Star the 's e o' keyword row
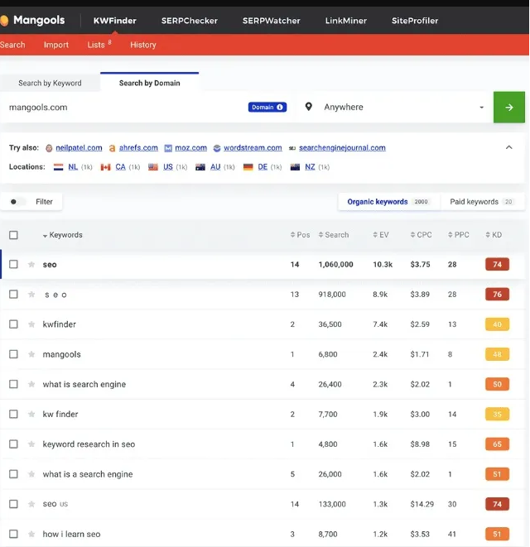Screen dimensions: 530x547 [x=31, y=295]
